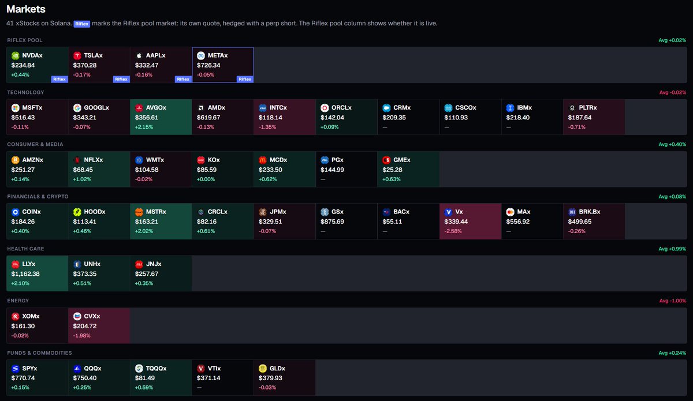Click the RIFLEX POOL section label

[24, 40]
